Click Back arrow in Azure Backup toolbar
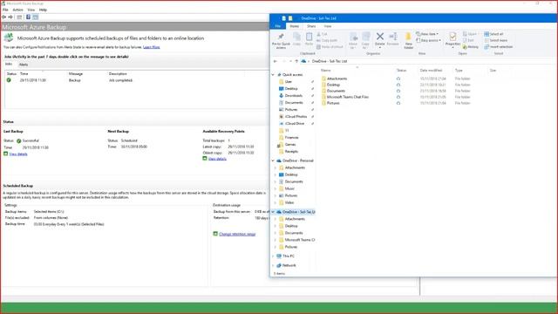This screenshot has width=558, height=314. (x=3, y=17)
